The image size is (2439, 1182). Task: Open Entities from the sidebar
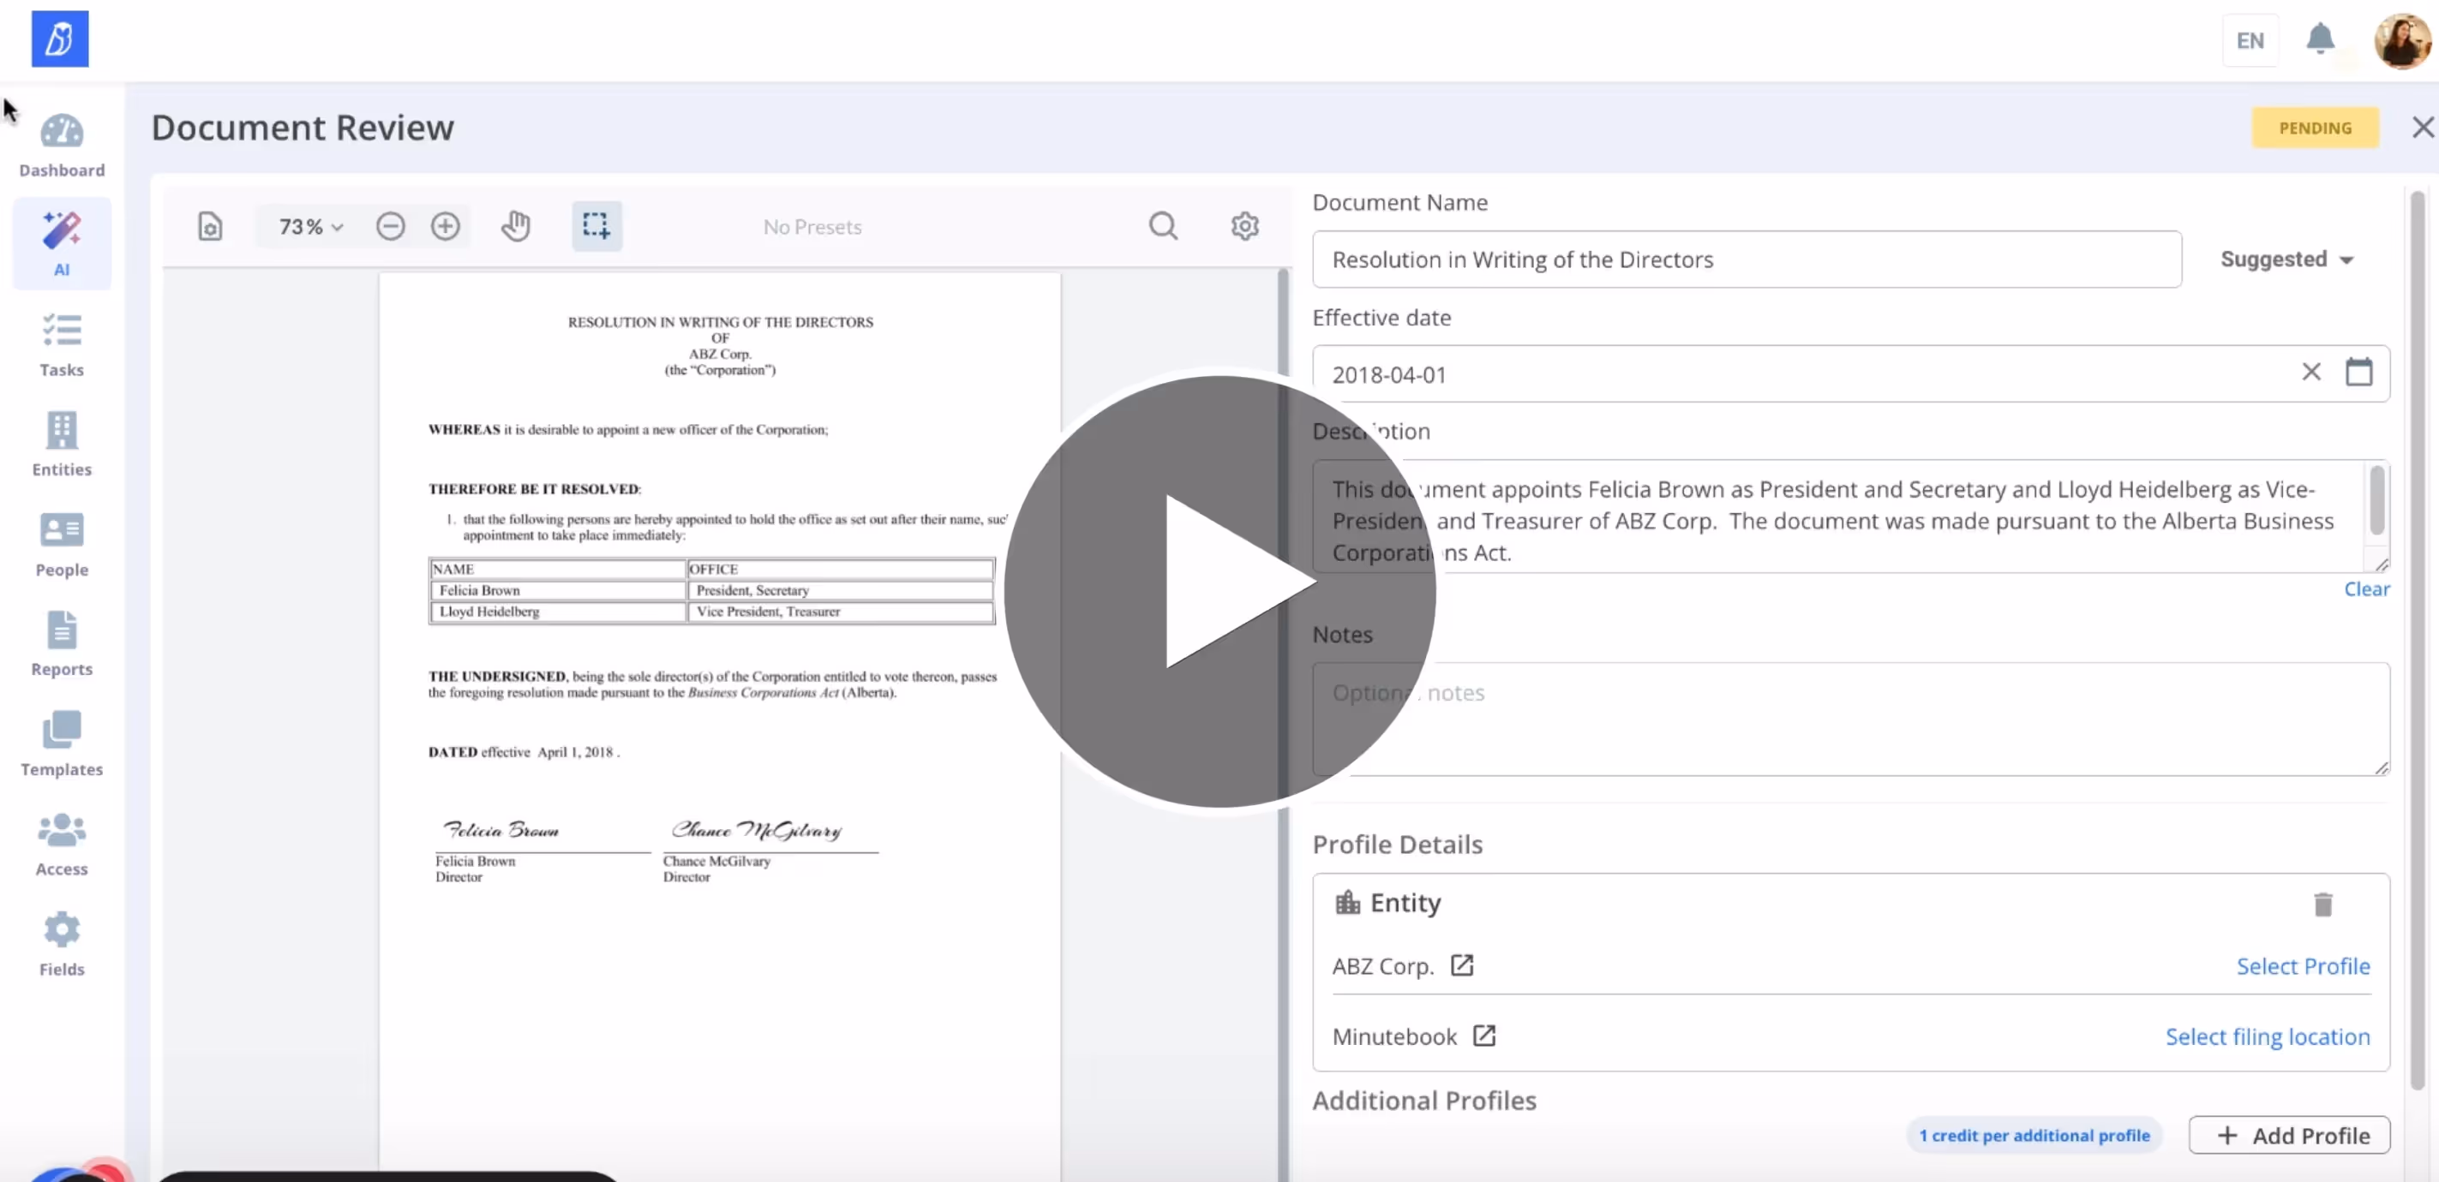tap(62, 445)
